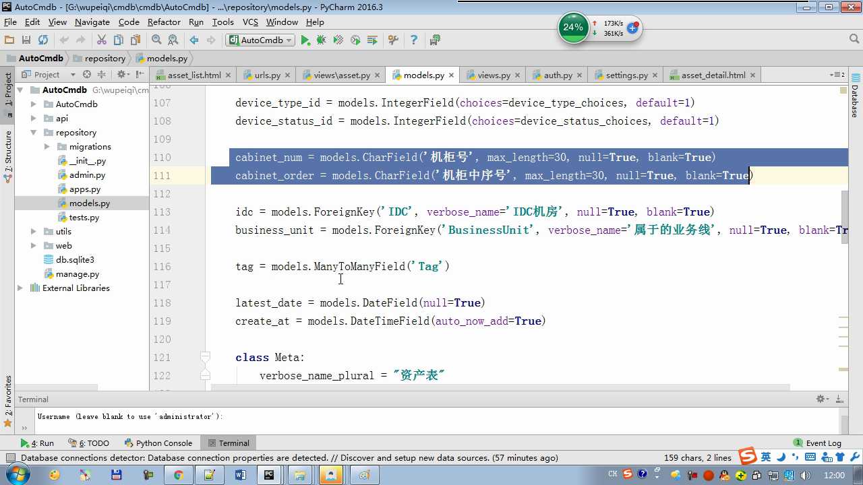The image size is (863, 485).
Task: Open the Tools menu
Action: 222,22
